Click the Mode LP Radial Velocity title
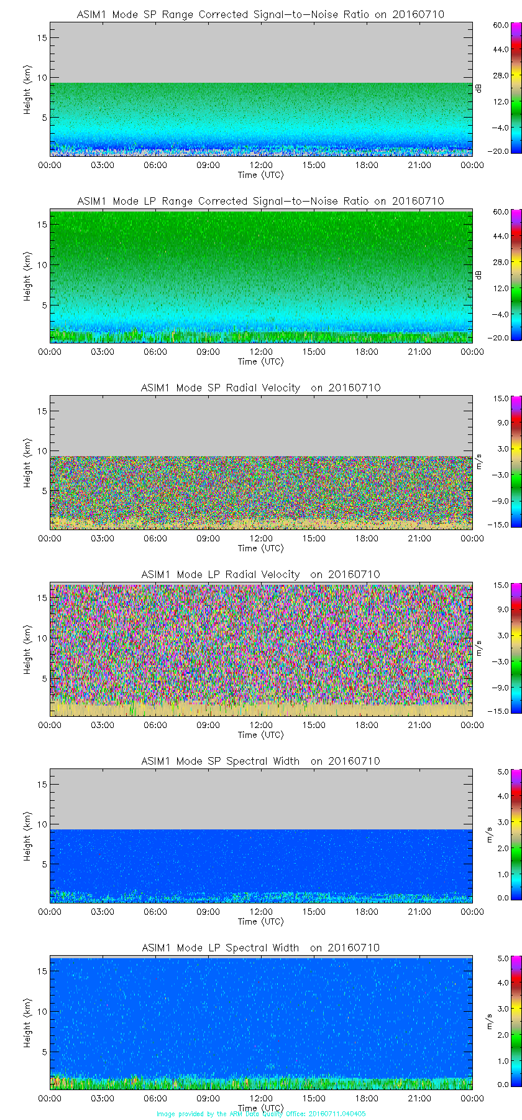This screenshot has width=522, height=1120. point(260,574)
